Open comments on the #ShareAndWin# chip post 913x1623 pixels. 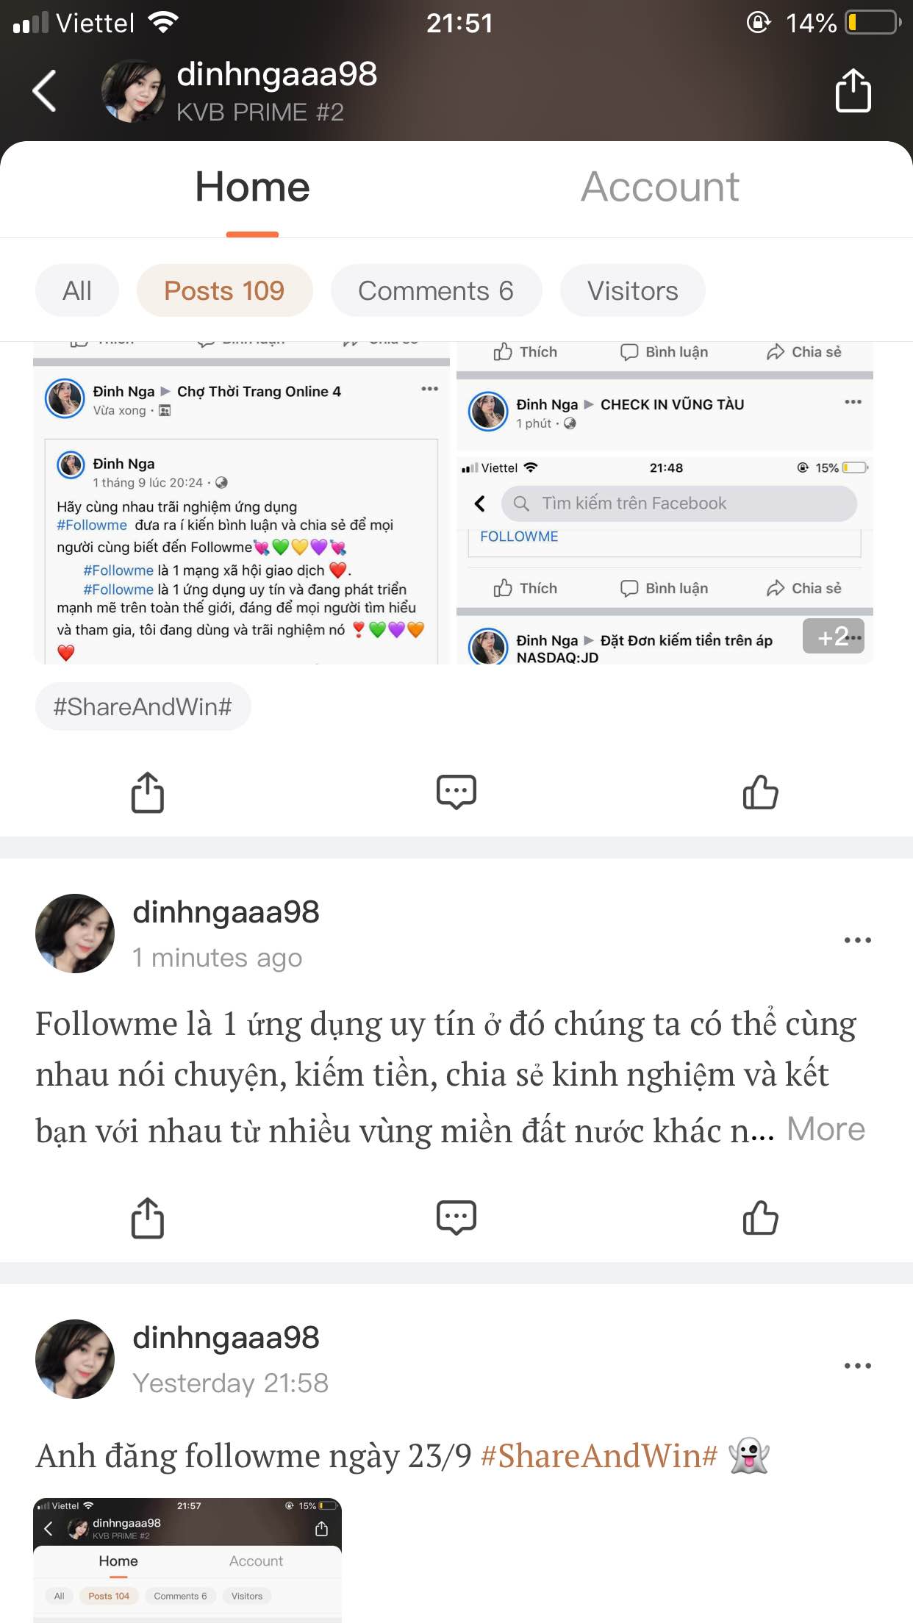point(456,792)
